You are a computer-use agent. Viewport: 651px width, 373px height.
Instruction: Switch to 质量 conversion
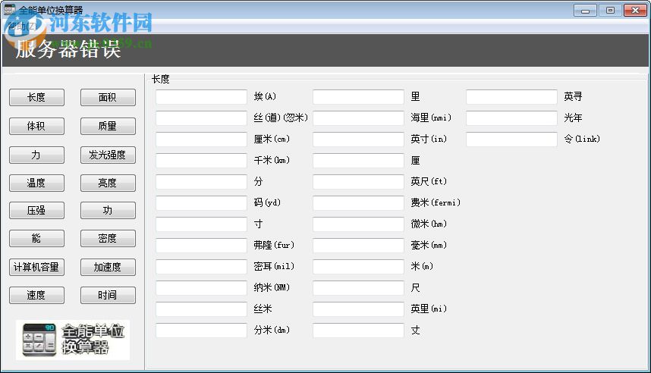point(108,126)
